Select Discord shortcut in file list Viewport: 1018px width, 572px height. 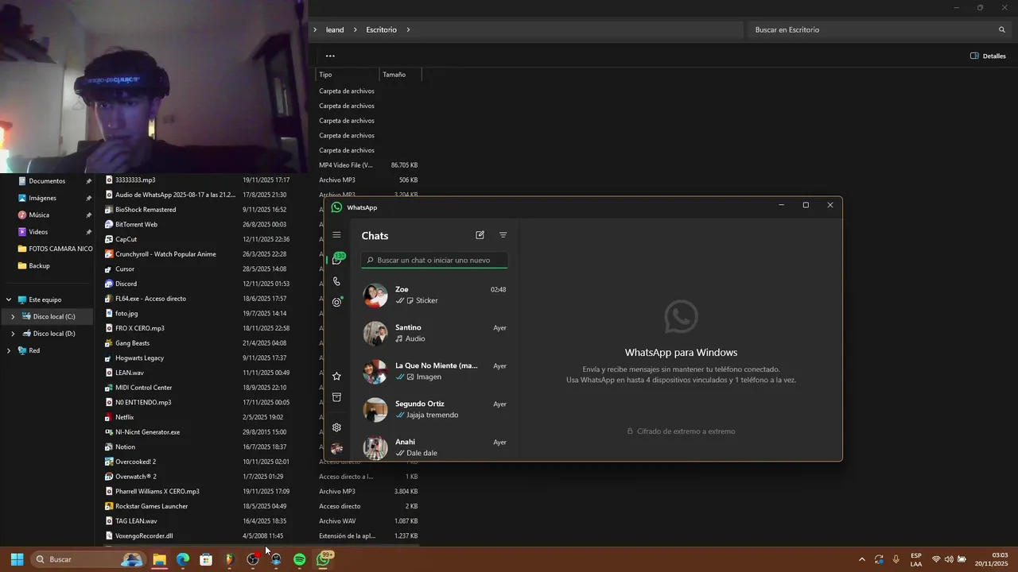[x=126, y=284]
